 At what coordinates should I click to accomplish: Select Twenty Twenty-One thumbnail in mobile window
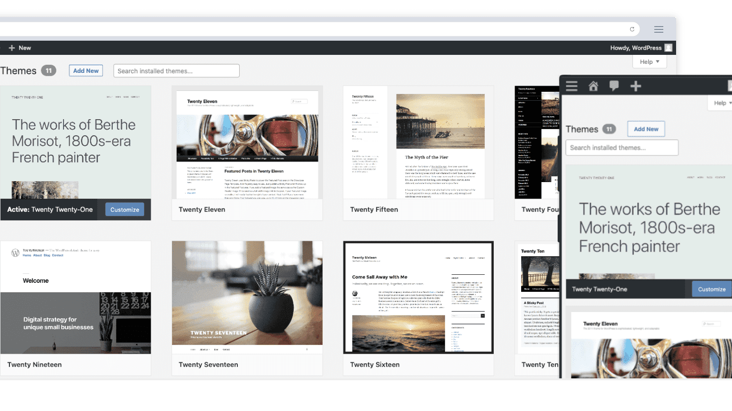pos(649,222)
